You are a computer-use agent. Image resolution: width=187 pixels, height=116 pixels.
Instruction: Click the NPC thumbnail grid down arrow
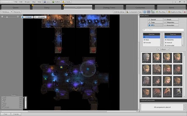184,97
